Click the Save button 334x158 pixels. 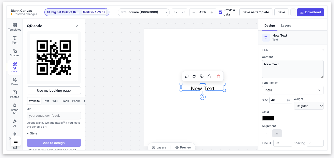[x=281, y=12]
